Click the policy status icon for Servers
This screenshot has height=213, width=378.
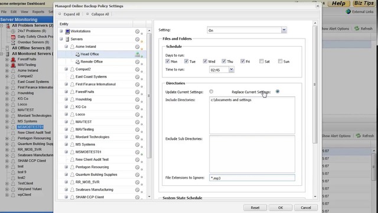pos(137,39)
